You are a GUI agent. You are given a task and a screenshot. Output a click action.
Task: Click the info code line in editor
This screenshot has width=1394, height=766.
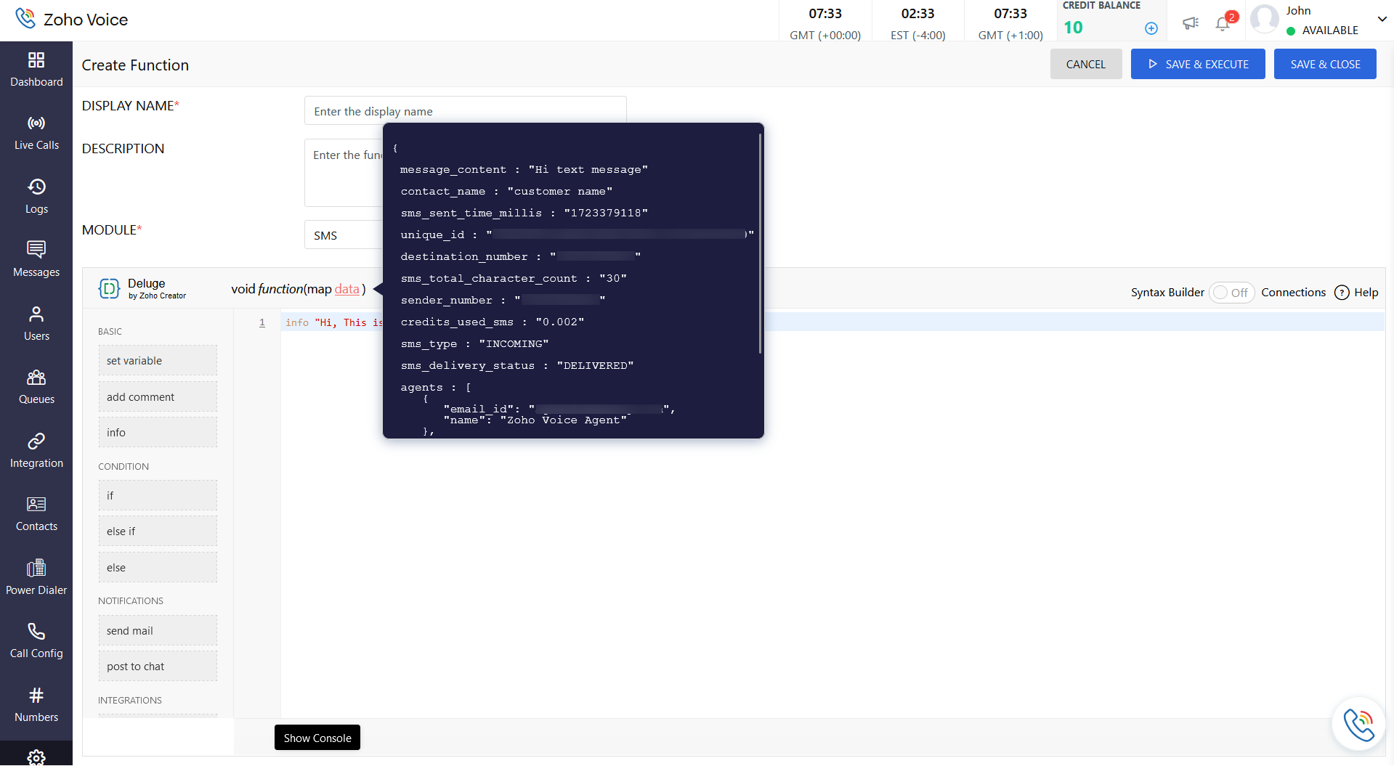(334, 322)
